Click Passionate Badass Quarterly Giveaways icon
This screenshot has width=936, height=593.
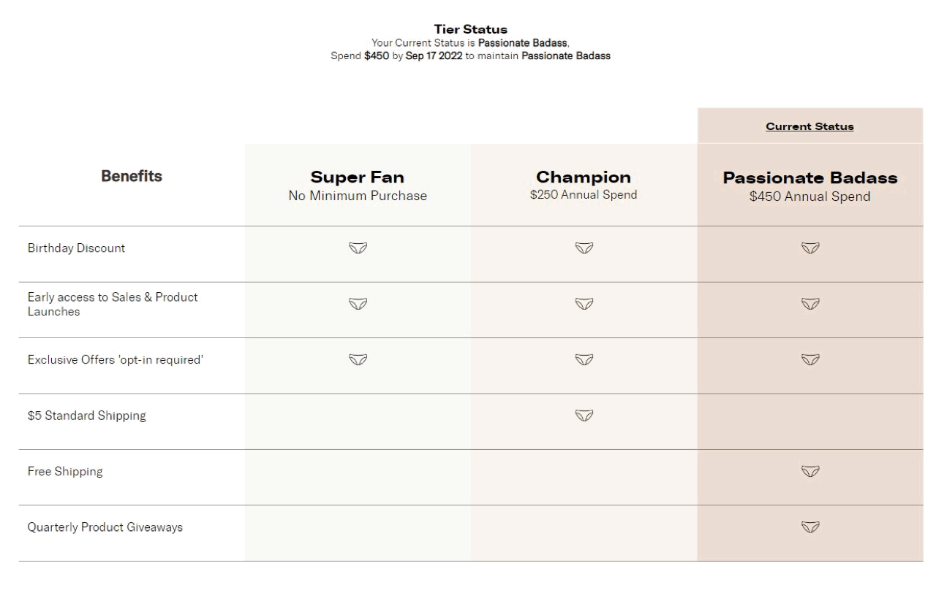point(809,527)
